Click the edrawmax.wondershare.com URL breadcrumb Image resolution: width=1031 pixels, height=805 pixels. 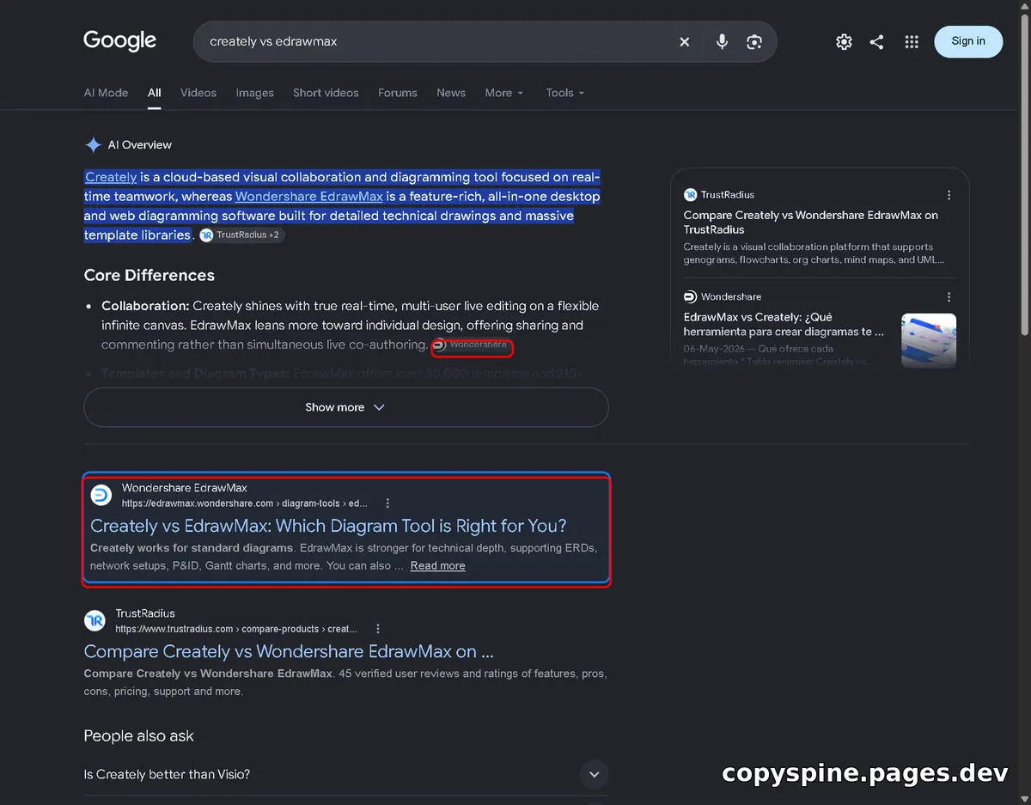245,503
